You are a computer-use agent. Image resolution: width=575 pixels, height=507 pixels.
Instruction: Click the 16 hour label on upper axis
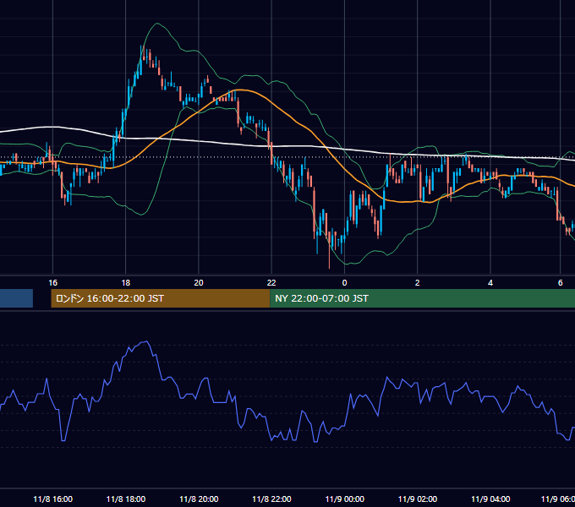click(52, 283)
